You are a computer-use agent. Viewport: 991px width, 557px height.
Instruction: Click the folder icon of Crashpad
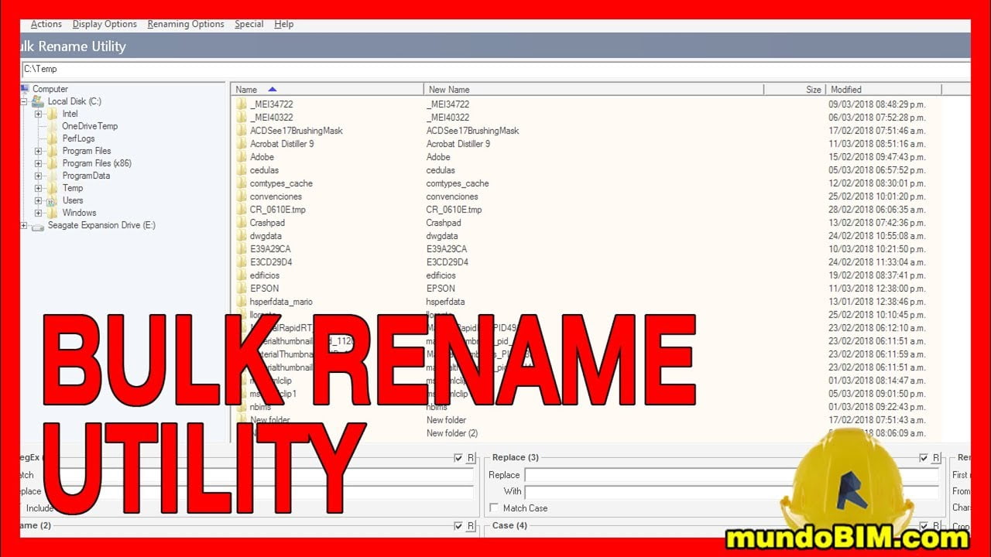[x=242, y=223]
